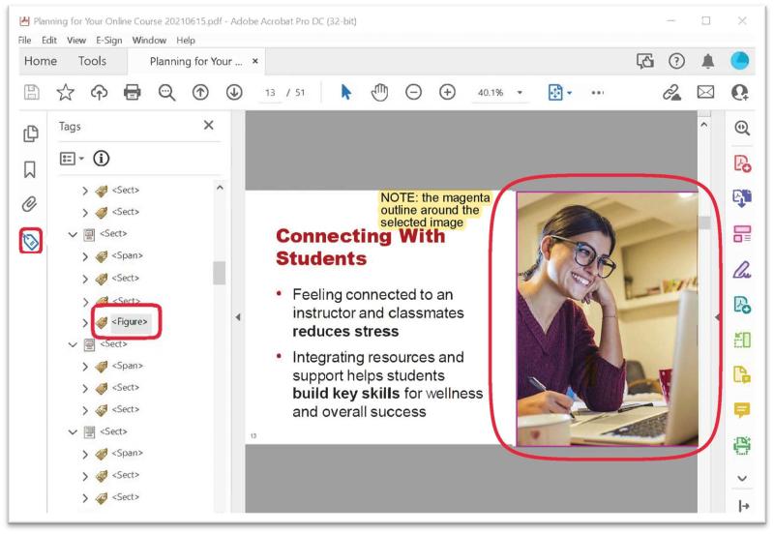Open the Tags panel options menu

pyautogui.click(x=72, y=159)
